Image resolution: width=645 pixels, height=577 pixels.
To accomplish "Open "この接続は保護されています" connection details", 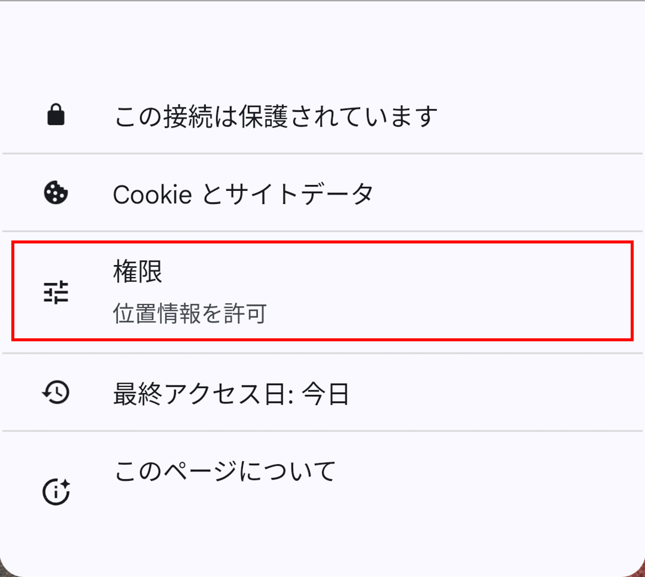I will point(275,116).
